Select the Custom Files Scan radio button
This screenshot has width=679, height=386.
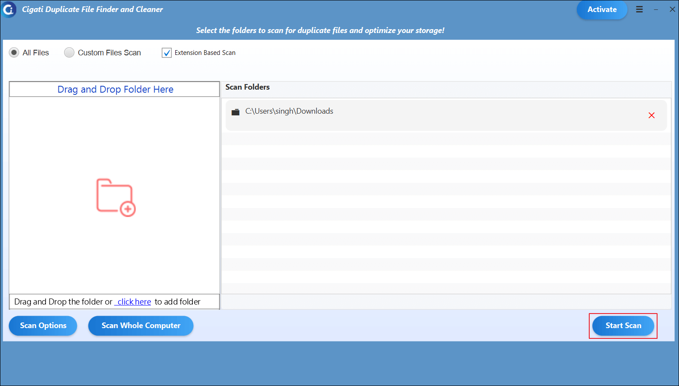(x=69, y=52)
